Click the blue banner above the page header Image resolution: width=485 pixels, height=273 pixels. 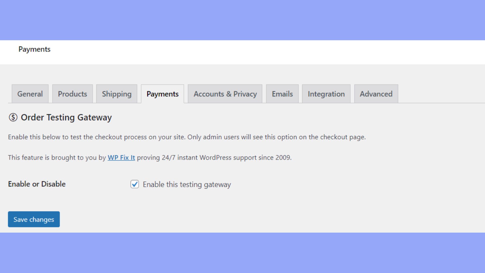point(243,20)
